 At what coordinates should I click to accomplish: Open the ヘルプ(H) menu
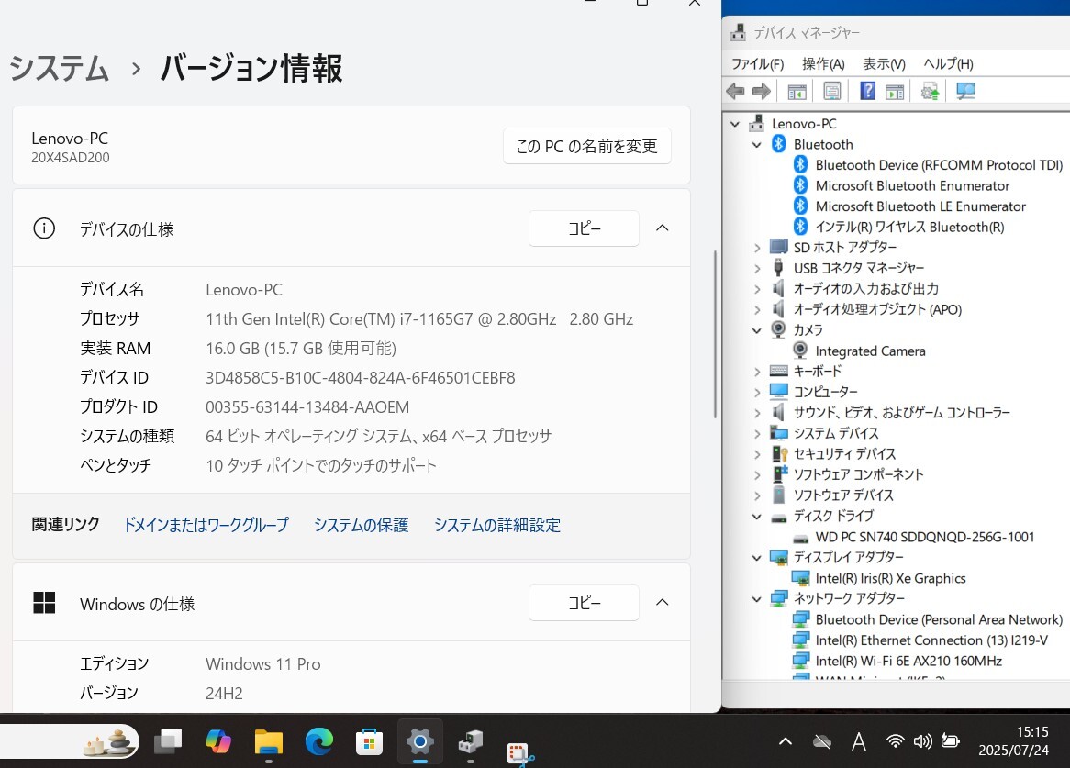[948, 64]
